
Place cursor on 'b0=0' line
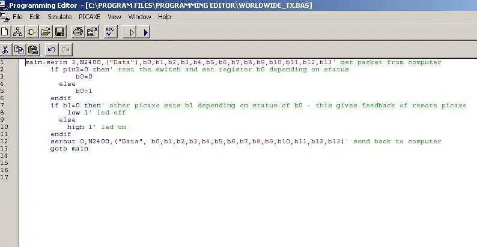click(x=84, y=77)
